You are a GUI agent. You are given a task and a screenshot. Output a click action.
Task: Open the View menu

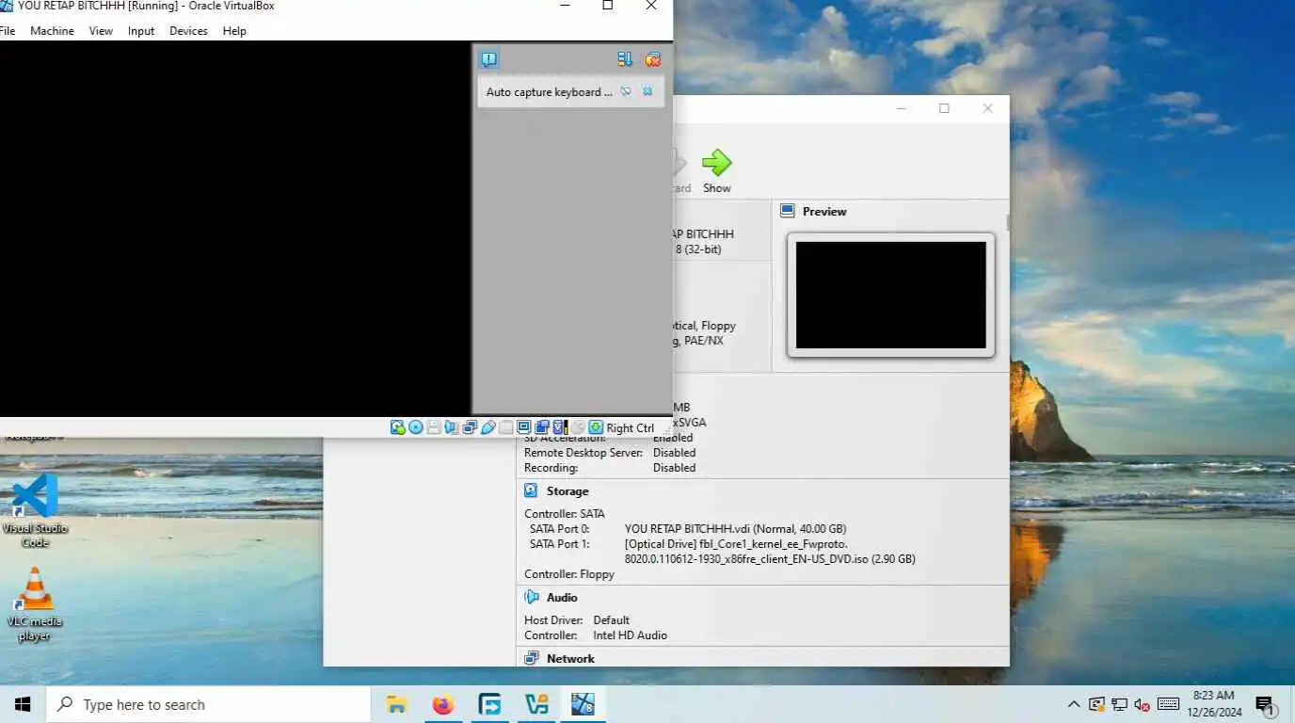101,31
